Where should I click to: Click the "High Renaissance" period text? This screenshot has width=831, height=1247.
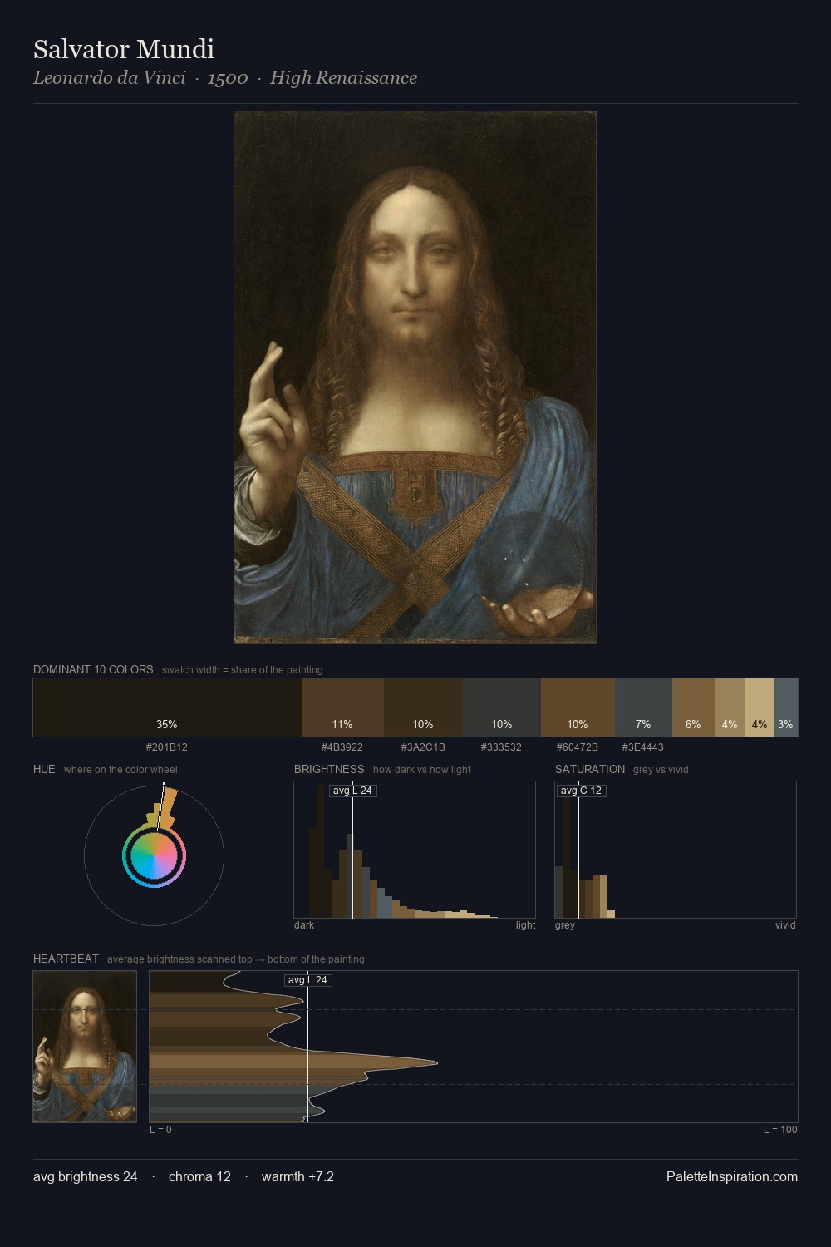(343, 78)
